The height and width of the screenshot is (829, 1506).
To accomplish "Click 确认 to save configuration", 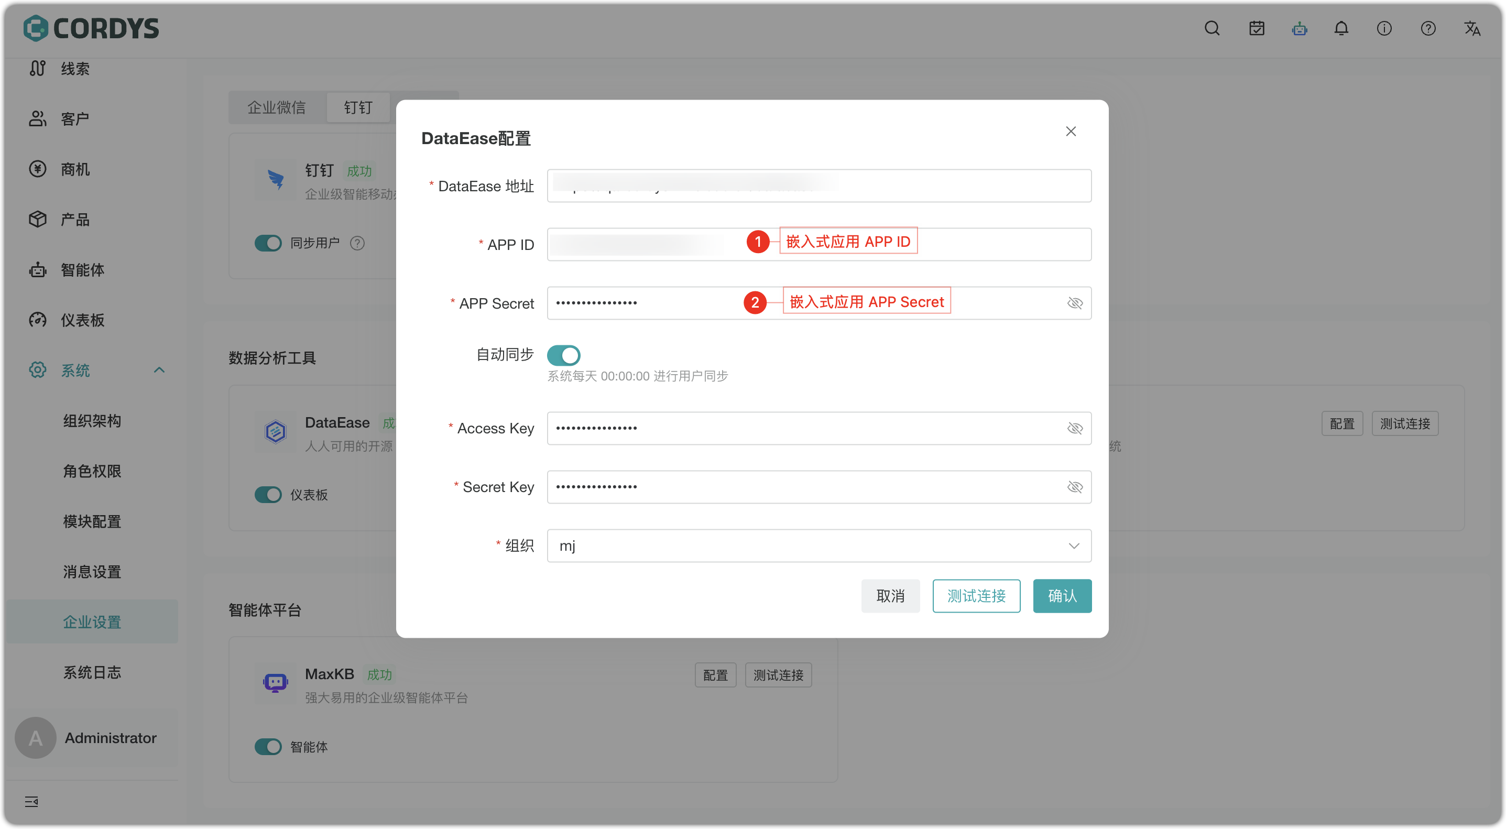I will pyautogui.click(x=1062, y=596).
